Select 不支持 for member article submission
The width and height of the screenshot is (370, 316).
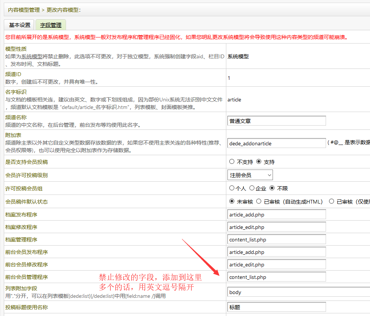click(x=232, y=162)
